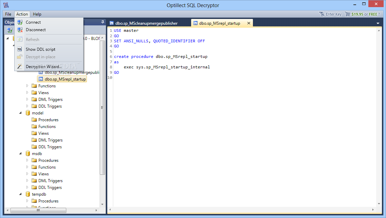This screenshot has height=218, width=386.
Task: Choose Disconnect from the Action menu
Action: (49, 30)
